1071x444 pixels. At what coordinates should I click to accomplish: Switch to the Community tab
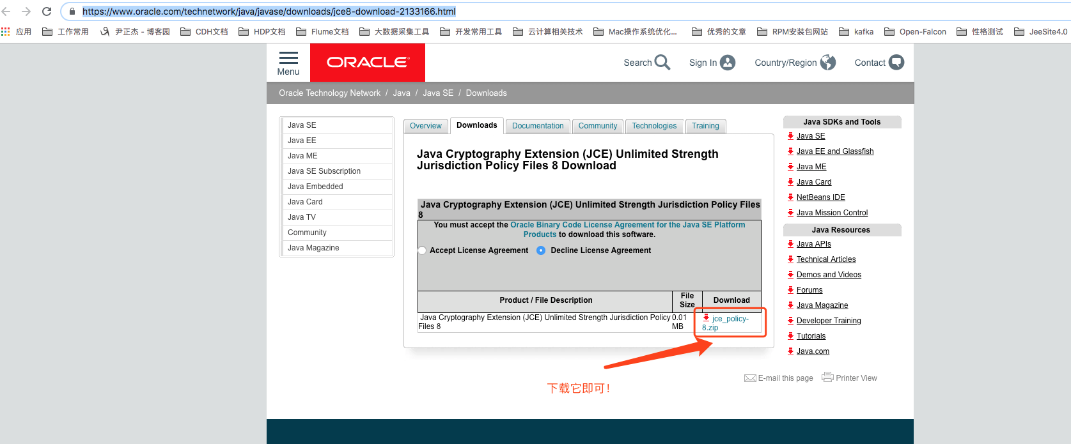[x=598, y=126]
